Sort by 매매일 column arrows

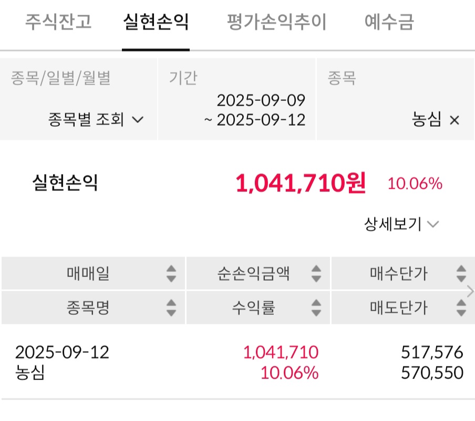(171, 273)
